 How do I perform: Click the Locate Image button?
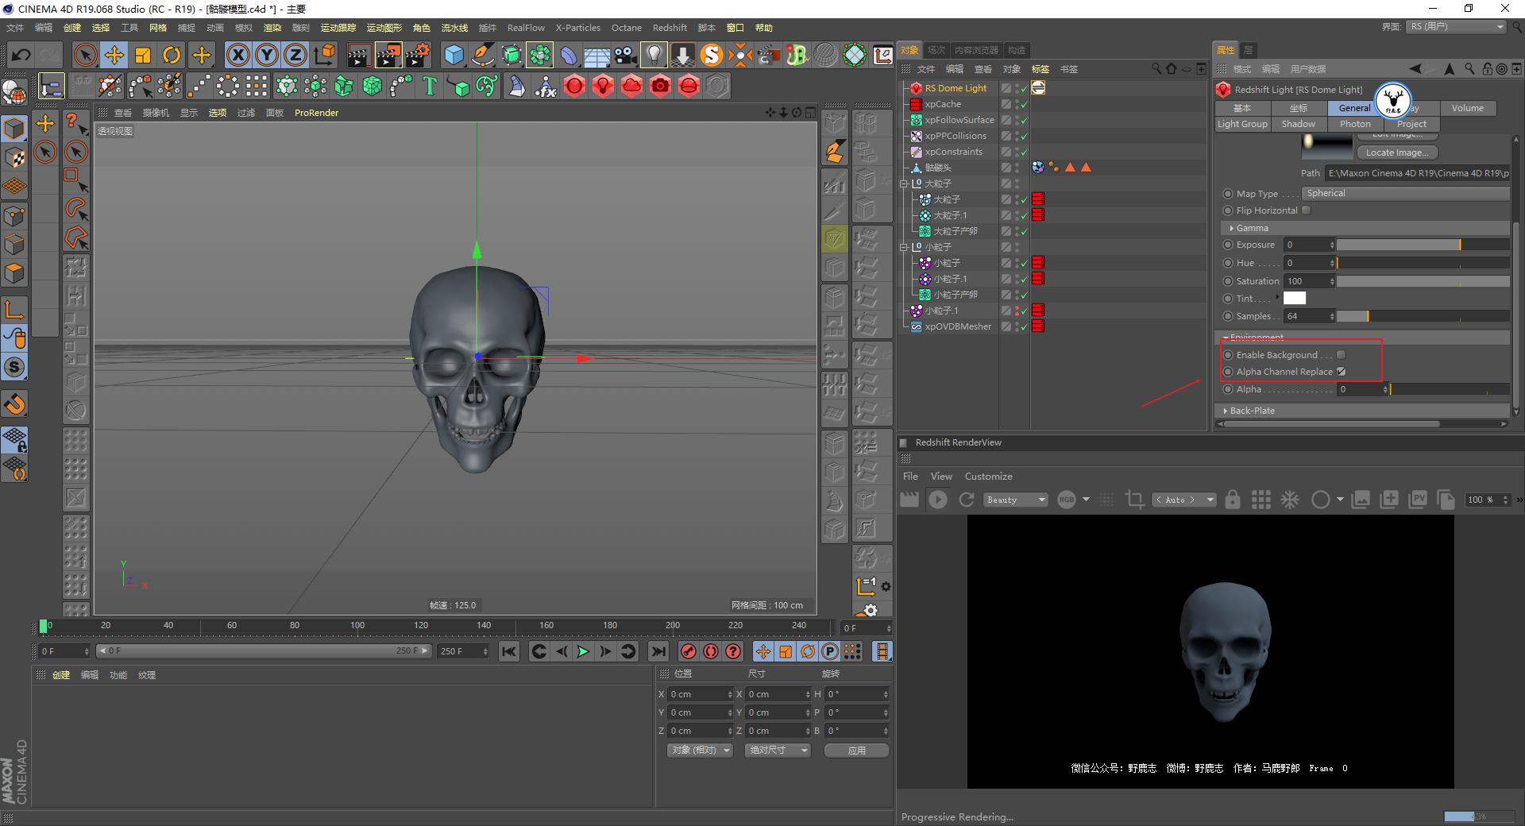tap(1396, 152)
